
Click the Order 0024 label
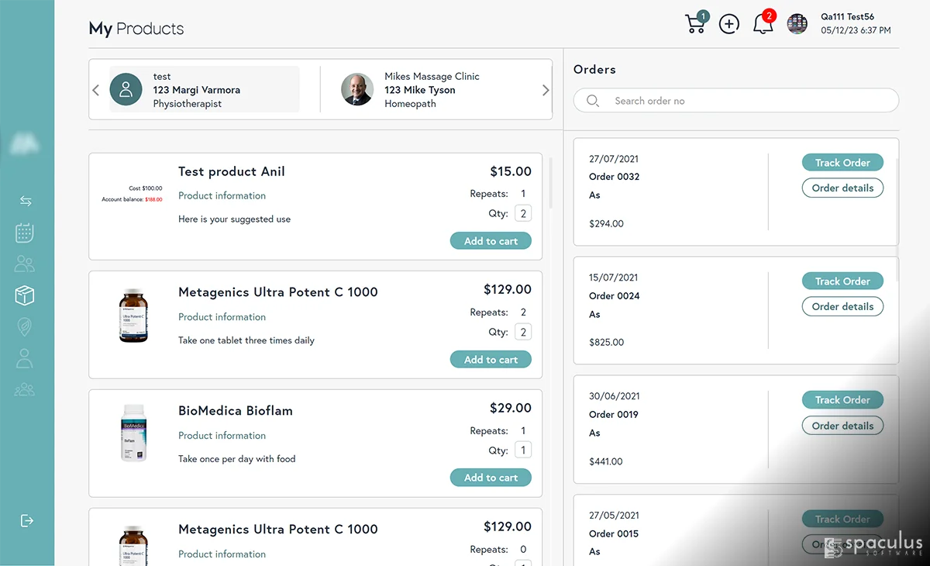[614, 295]
